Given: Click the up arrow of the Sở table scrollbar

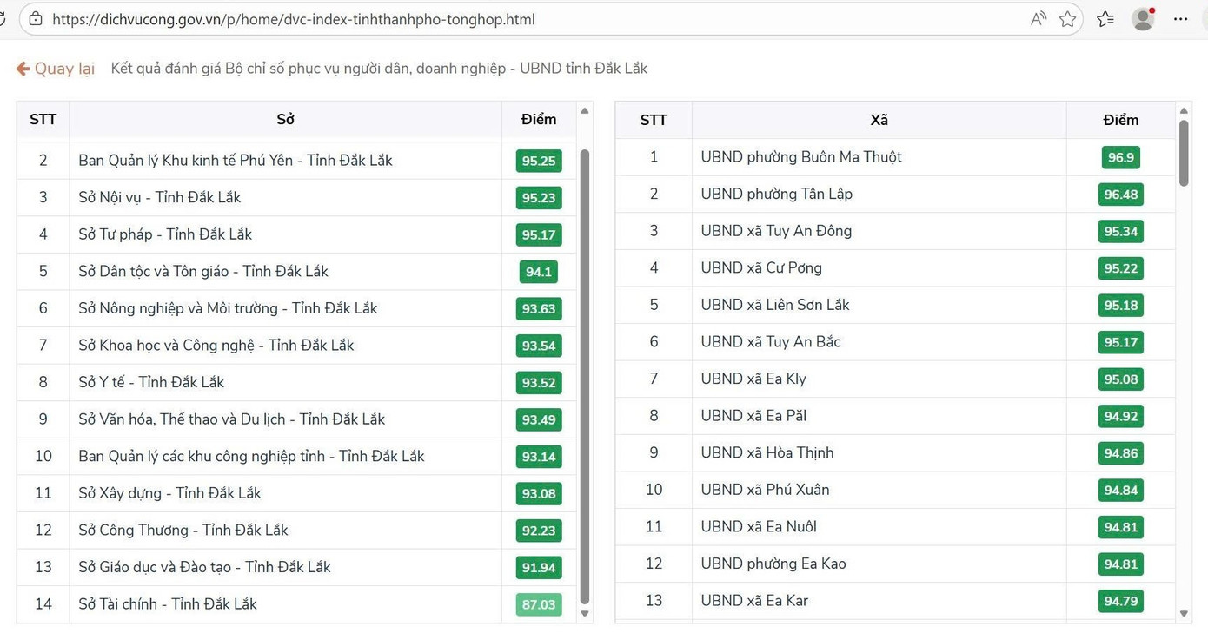Looking at the screenshot, I should tap(585, 111).
